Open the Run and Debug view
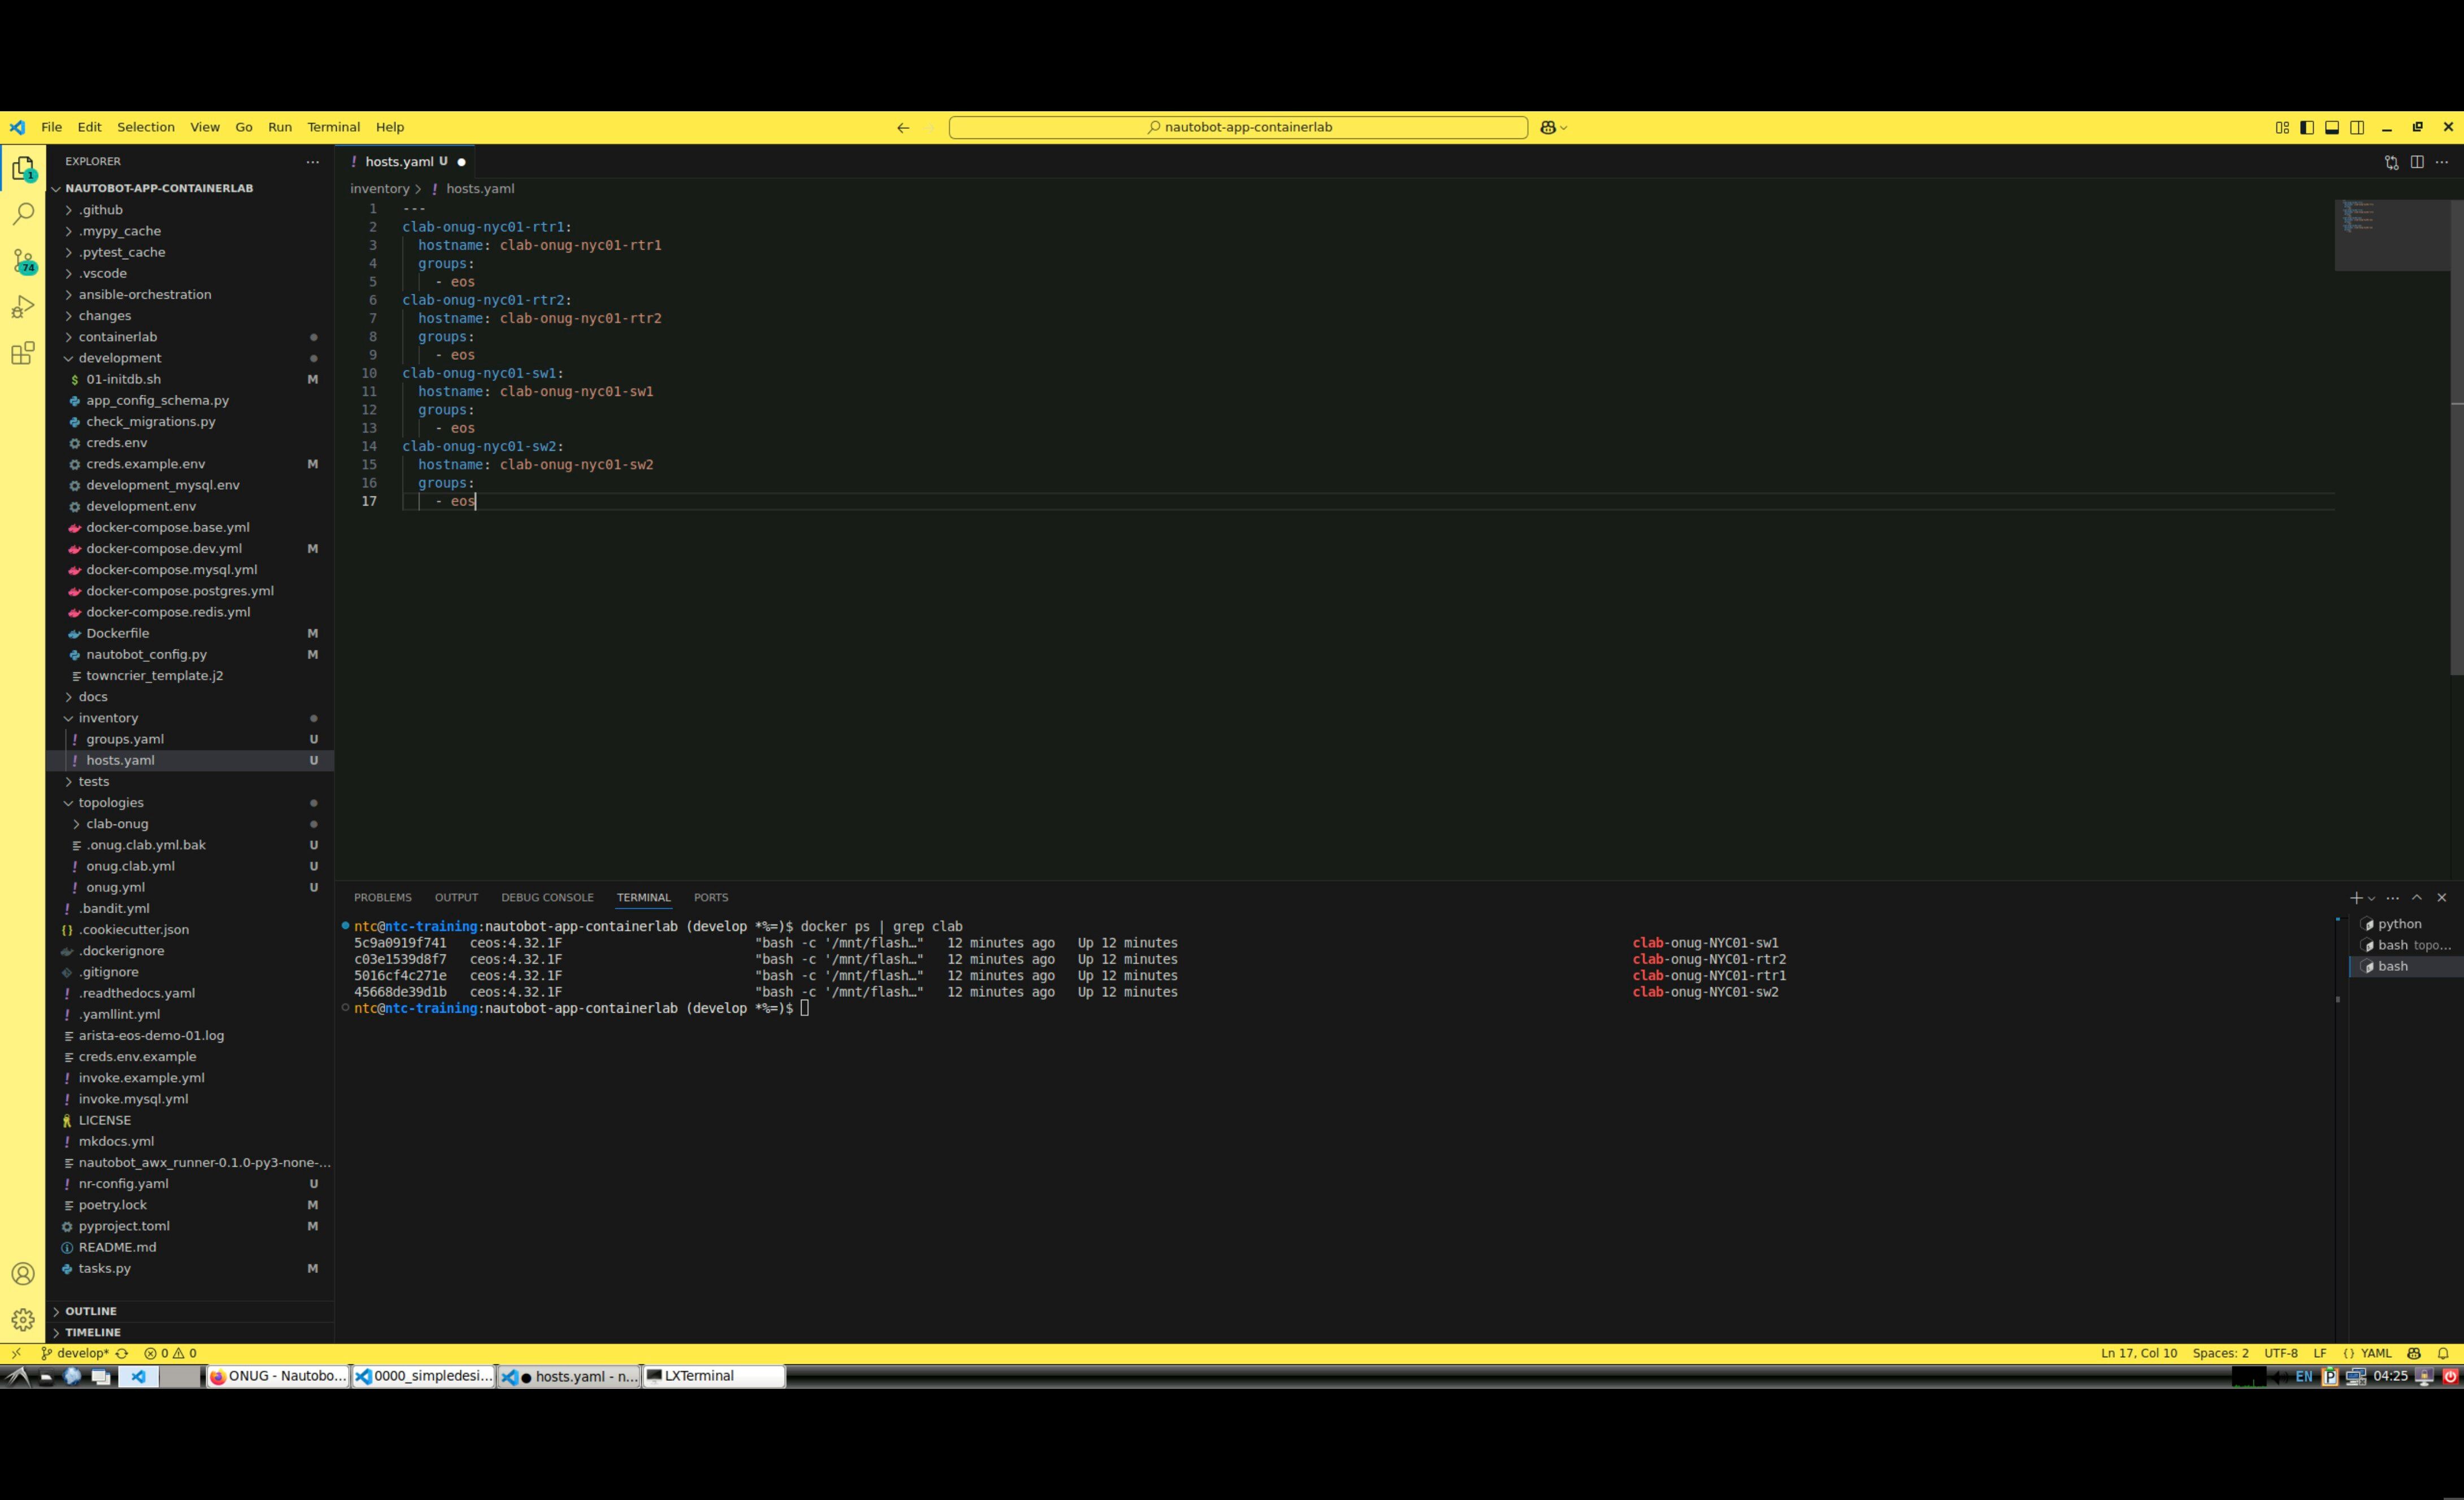 point(23,307)
